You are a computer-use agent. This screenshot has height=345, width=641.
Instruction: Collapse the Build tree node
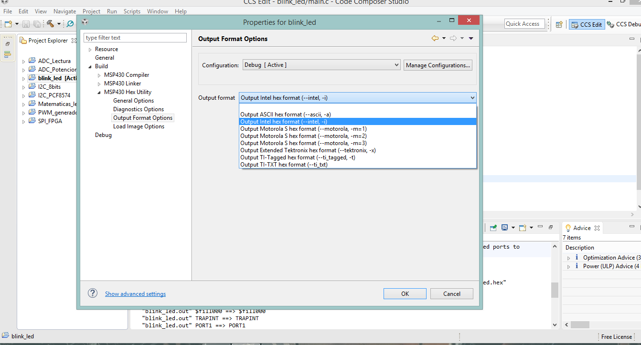click(89, 67)
